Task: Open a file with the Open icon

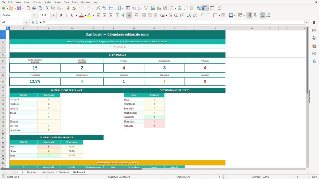Action: click(11, 8)
